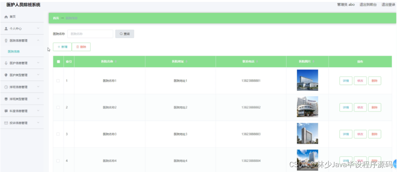398x172 pixels.
Task: Open the hospital image thumbnail for 医院名称3
Action: tap(308, 134)
